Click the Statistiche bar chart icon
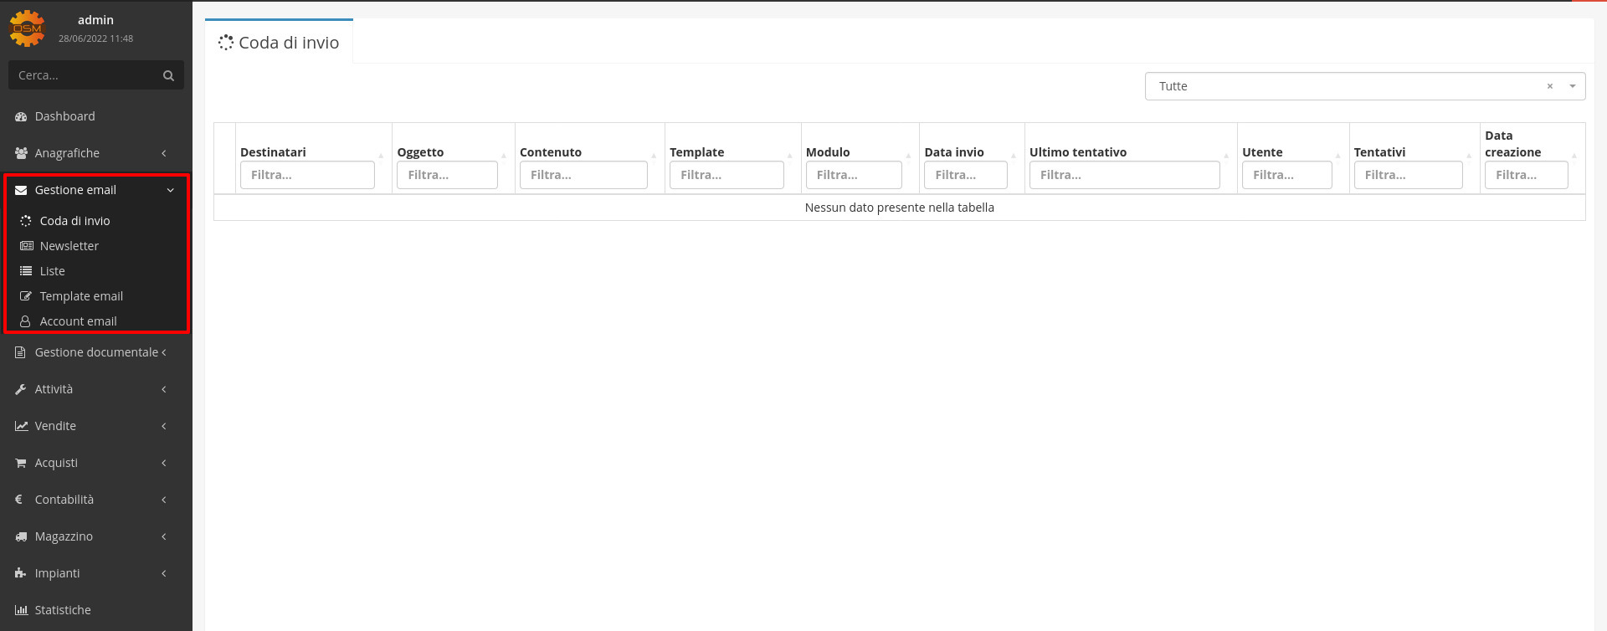 [x=21, y=610]
